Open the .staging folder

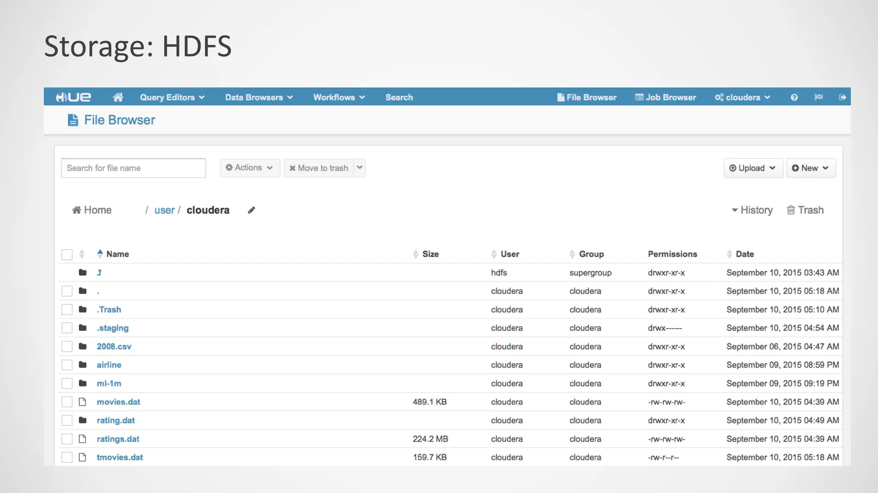coord(113,328)
